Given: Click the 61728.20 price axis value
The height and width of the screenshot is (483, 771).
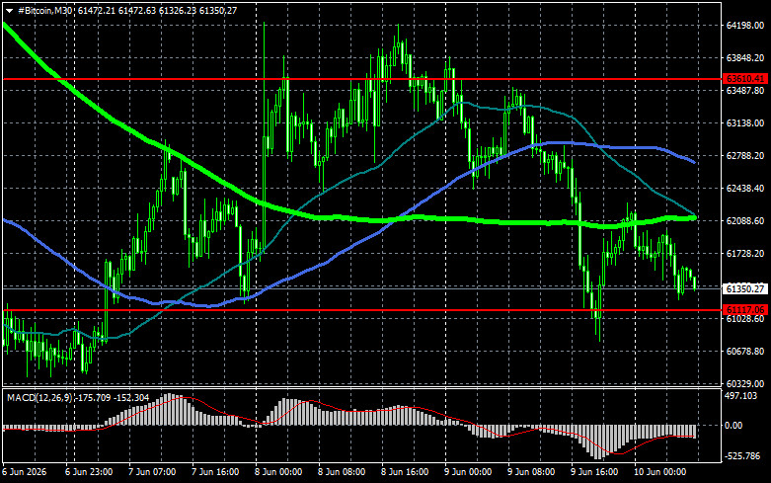Looking at the screenshot, I should click(745, 253).
